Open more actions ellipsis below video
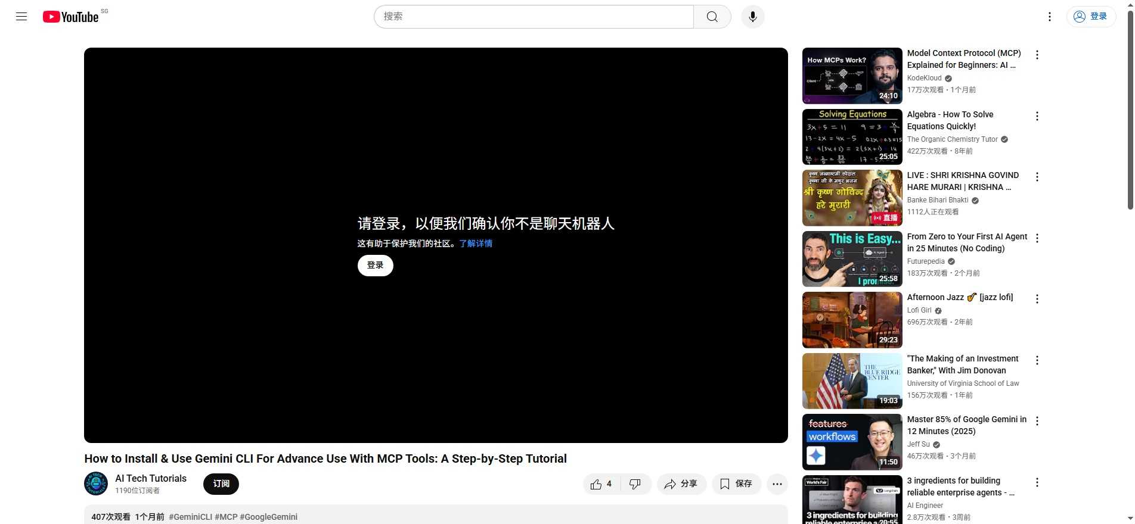 (x=777, y=484)
